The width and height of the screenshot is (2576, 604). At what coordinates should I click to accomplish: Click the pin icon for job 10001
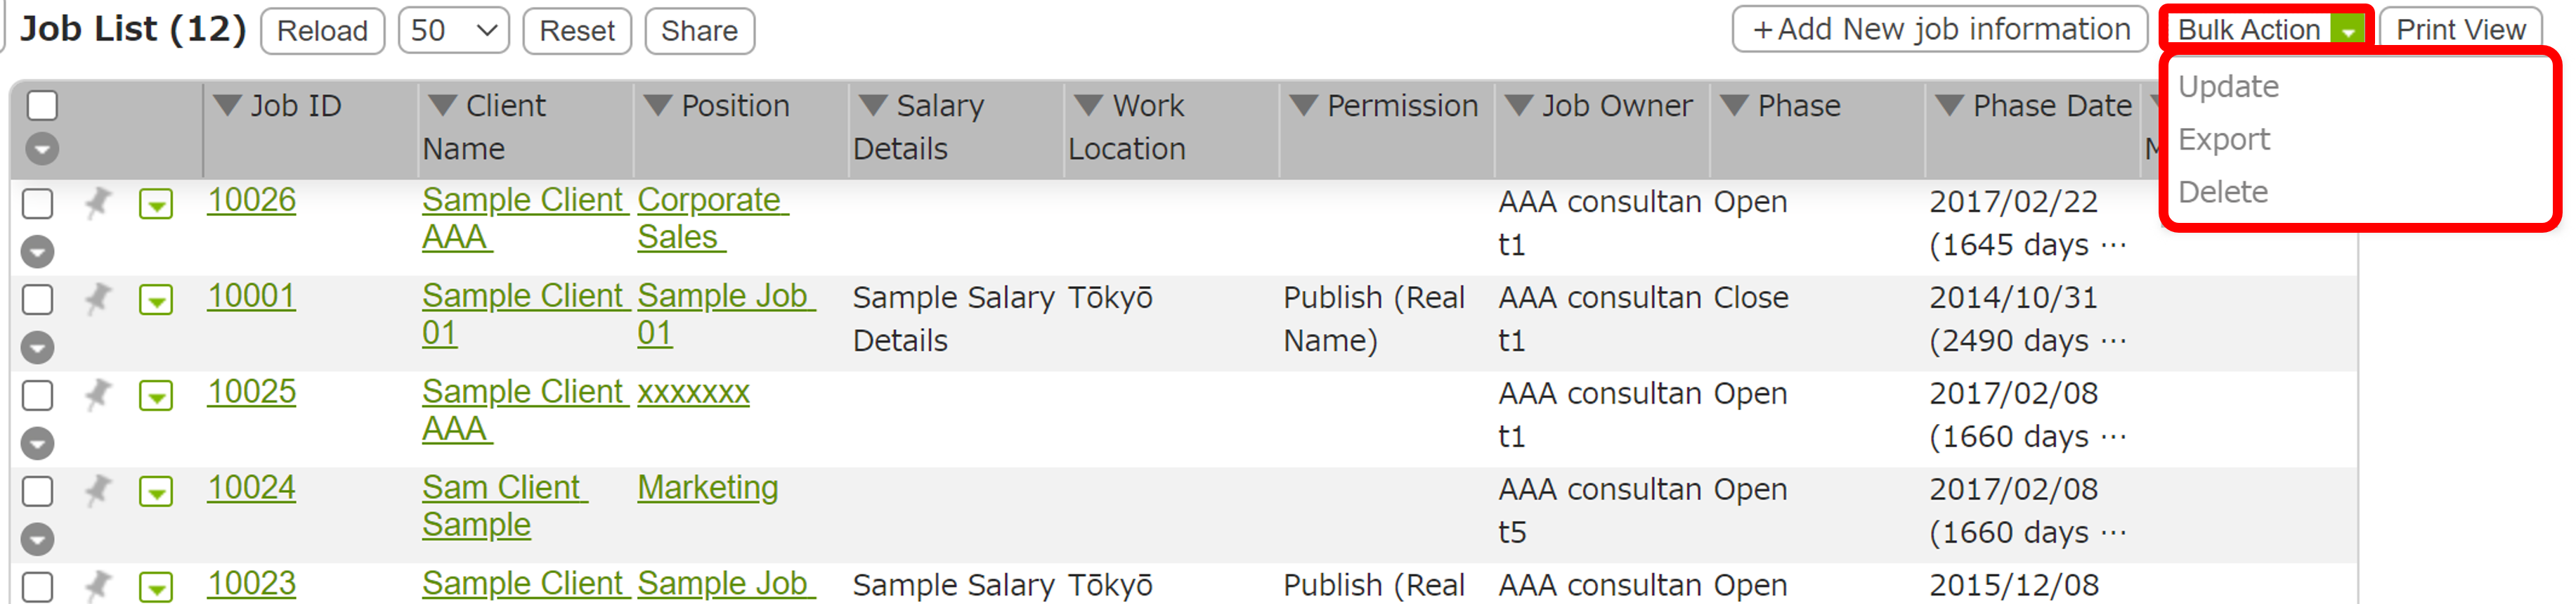click(98, 299)
